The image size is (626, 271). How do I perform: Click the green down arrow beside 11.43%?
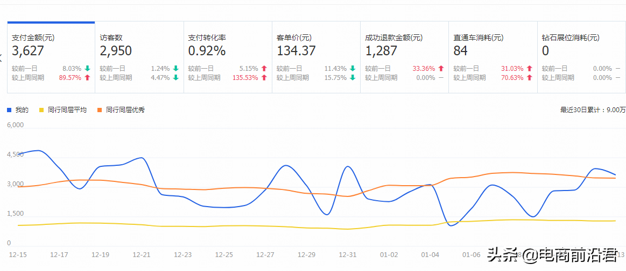click(x=353, y=69)
